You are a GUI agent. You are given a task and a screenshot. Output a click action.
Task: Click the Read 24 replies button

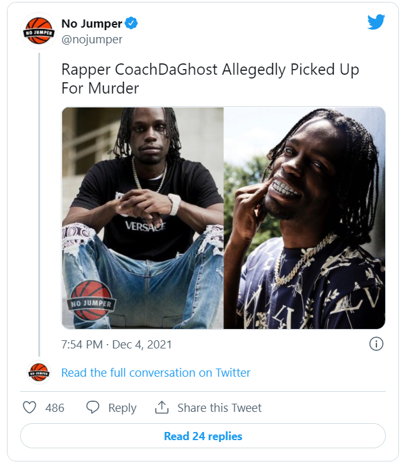(x=203, y=436)
